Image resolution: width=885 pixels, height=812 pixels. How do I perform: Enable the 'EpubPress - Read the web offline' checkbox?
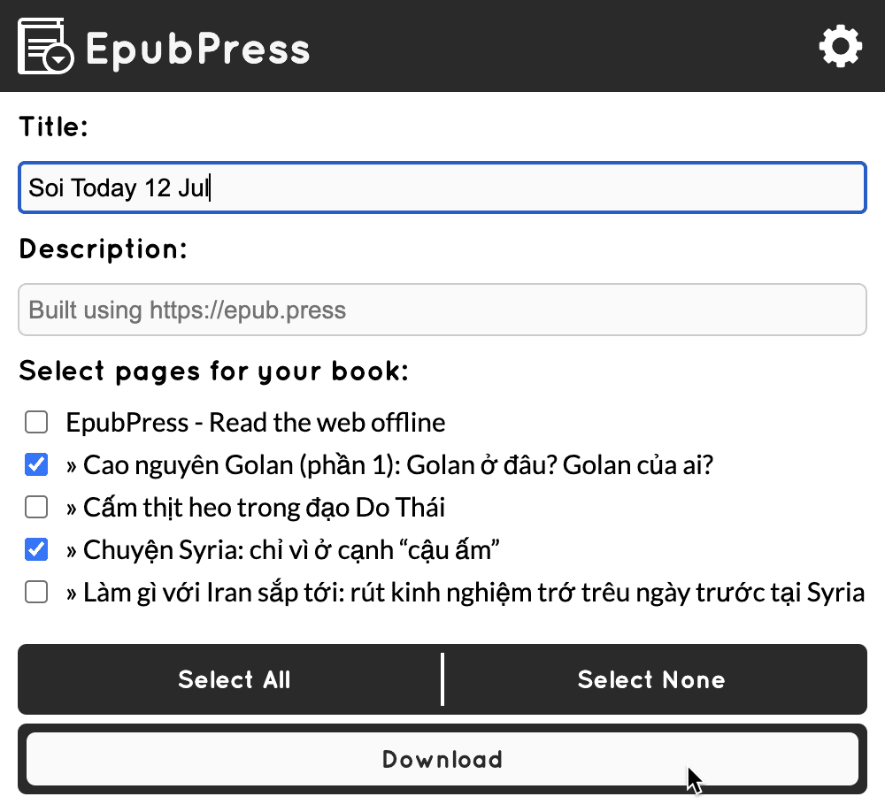pos(36,423)
